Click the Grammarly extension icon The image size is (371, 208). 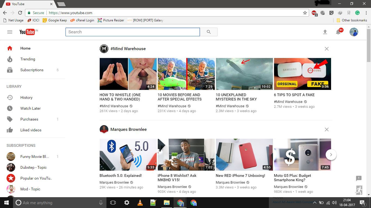coord(357,13)
